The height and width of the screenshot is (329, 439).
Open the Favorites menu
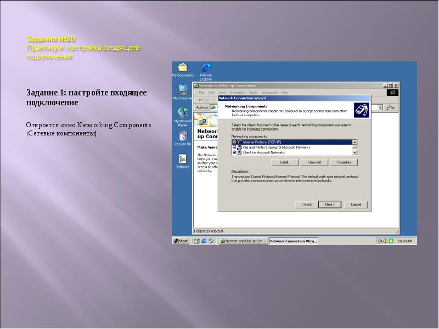coord(238,93)
